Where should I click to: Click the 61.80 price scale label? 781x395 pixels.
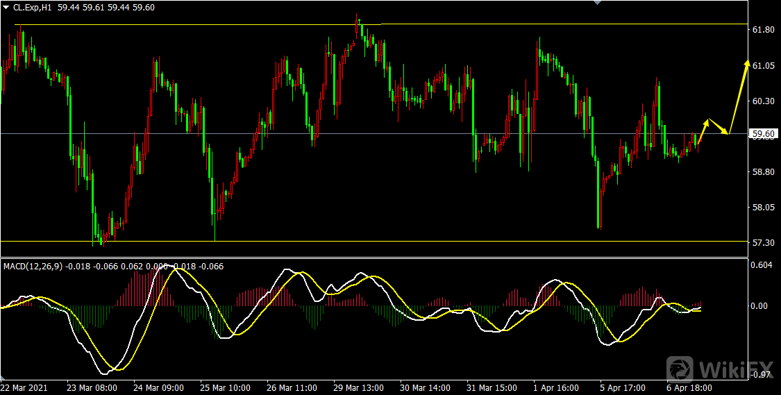[x=764, y=30]
